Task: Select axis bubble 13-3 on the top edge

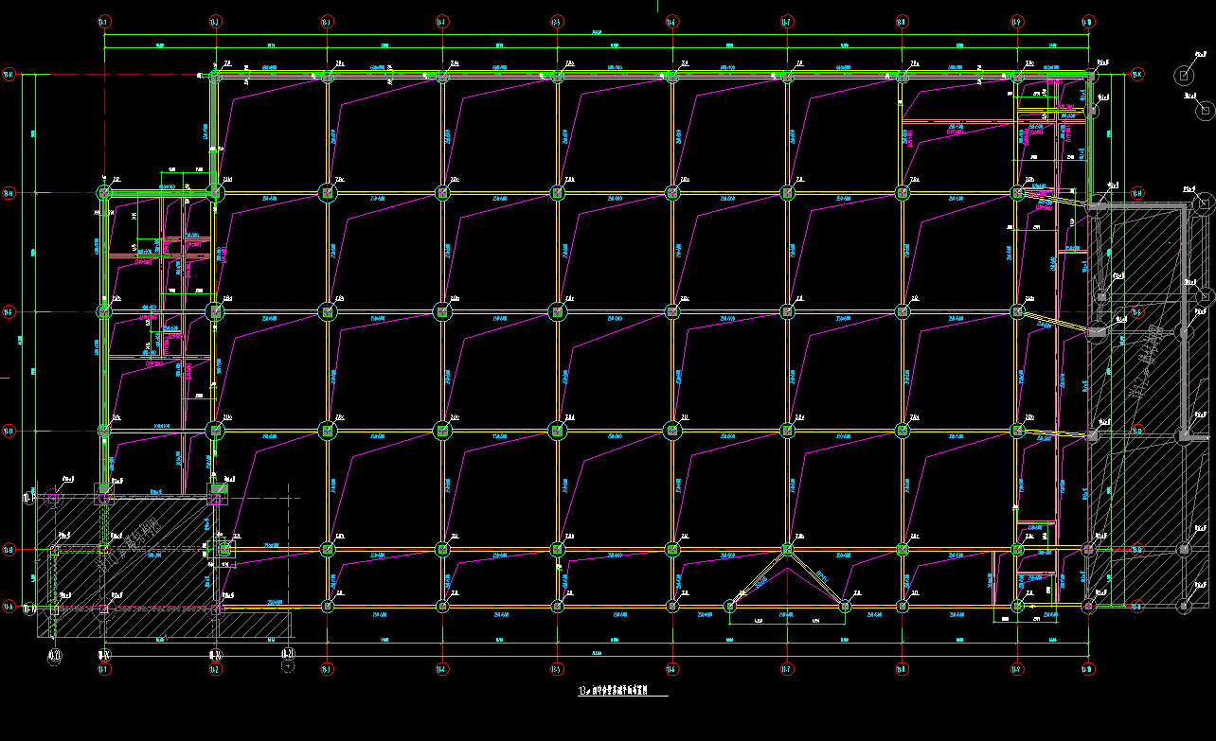Action: pyautogui.click(x=327, y=21)
